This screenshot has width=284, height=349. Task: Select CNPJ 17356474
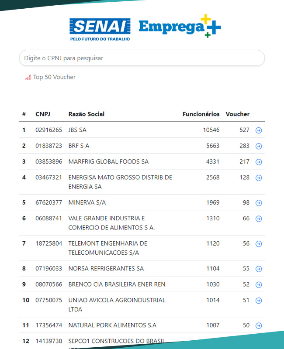(49, 325)
